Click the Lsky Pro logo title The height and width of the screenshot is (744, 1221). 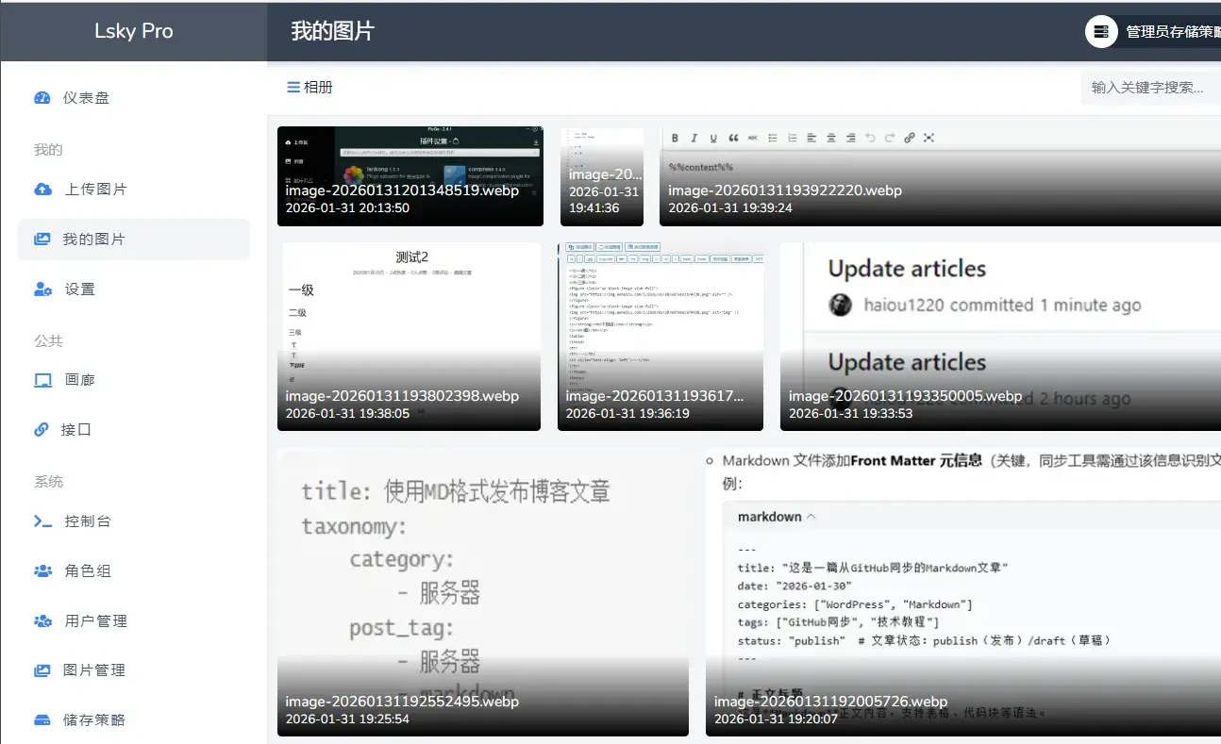click(x=133, y=31)
